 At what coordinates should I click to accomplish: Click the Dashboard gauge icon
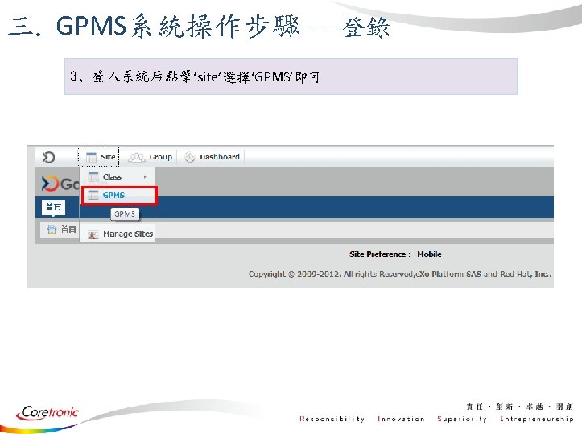pos(190,157)
